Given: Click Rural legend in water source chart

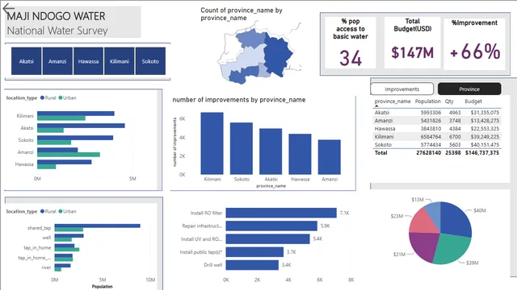Looking at the screenshot, I should tap(48, 211).
